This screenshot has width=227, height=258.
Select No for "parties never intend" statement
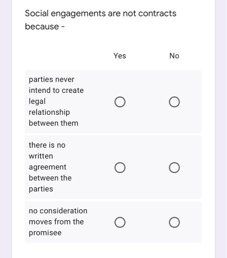[175, 102]
